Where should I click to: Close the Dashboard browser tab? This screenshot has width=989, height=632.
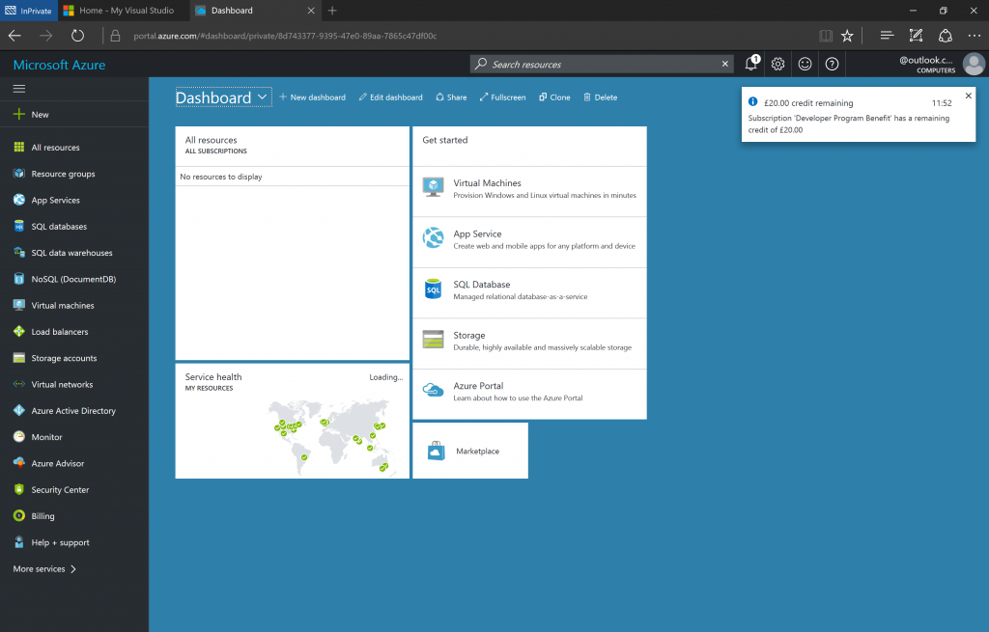311,11
